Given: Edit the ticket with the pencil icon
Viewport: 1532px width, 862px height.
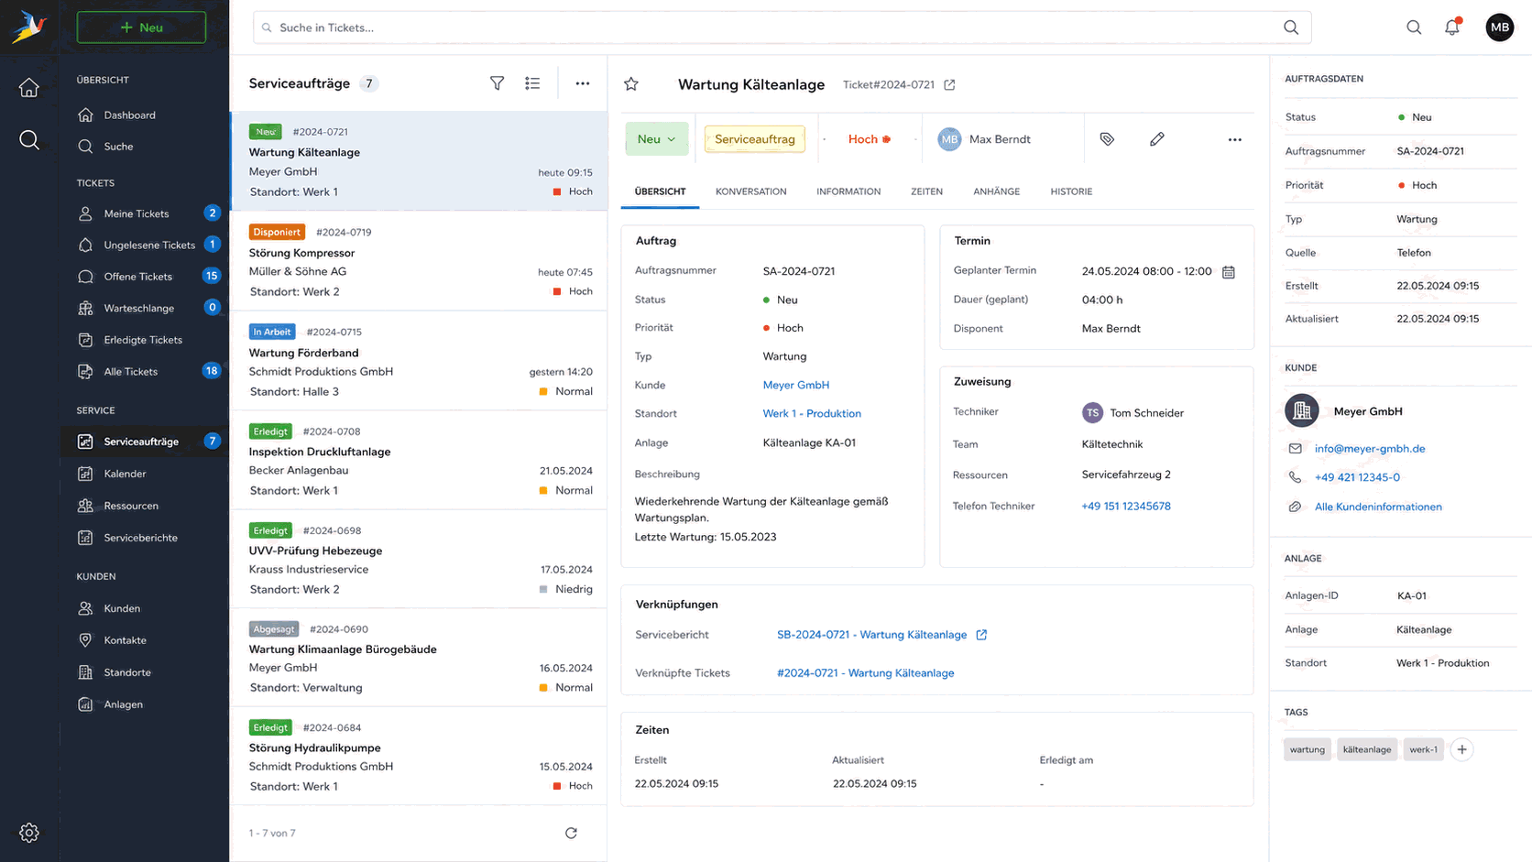Looking at the screenshot, I should (1157, 139).
